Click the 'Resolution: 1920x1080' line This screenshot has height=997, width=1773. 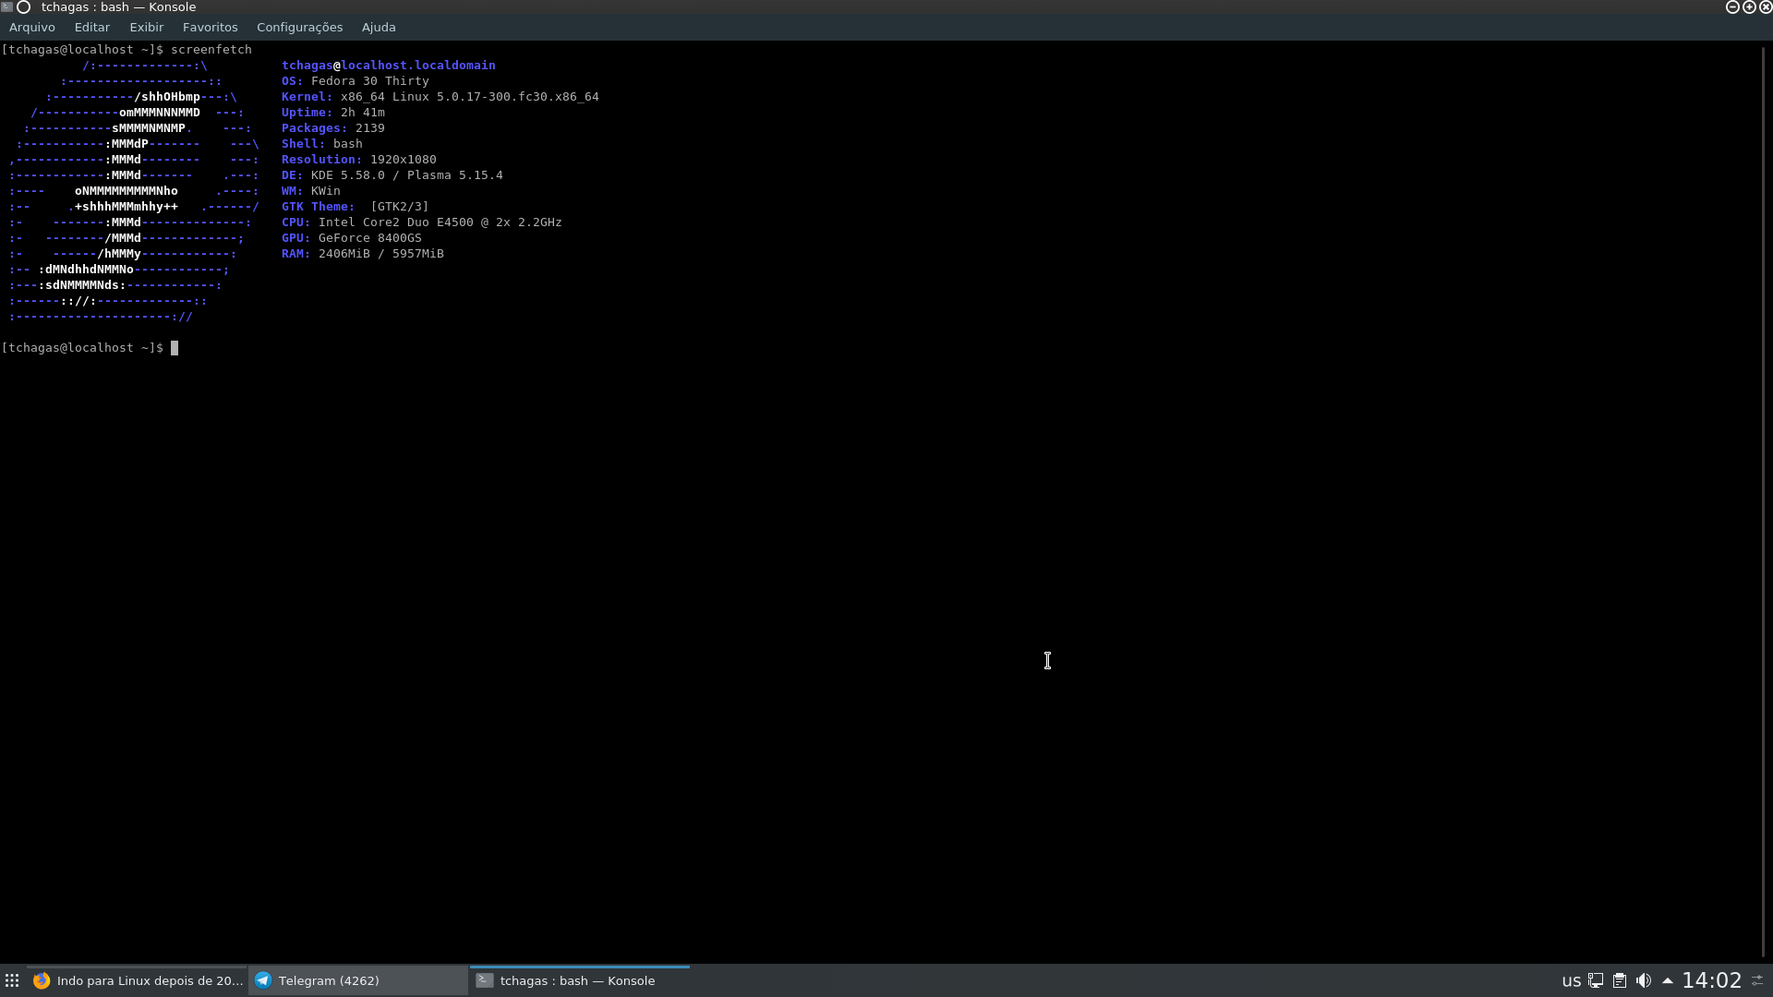[x=359, y=160]
